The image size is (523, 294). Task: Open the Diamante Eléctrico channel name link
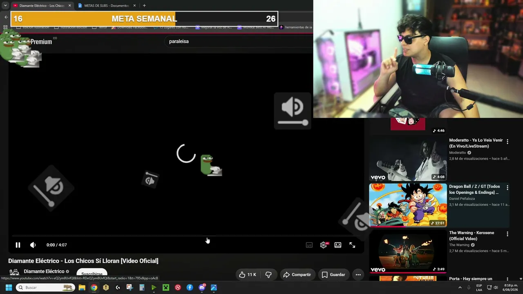(44, 272)
